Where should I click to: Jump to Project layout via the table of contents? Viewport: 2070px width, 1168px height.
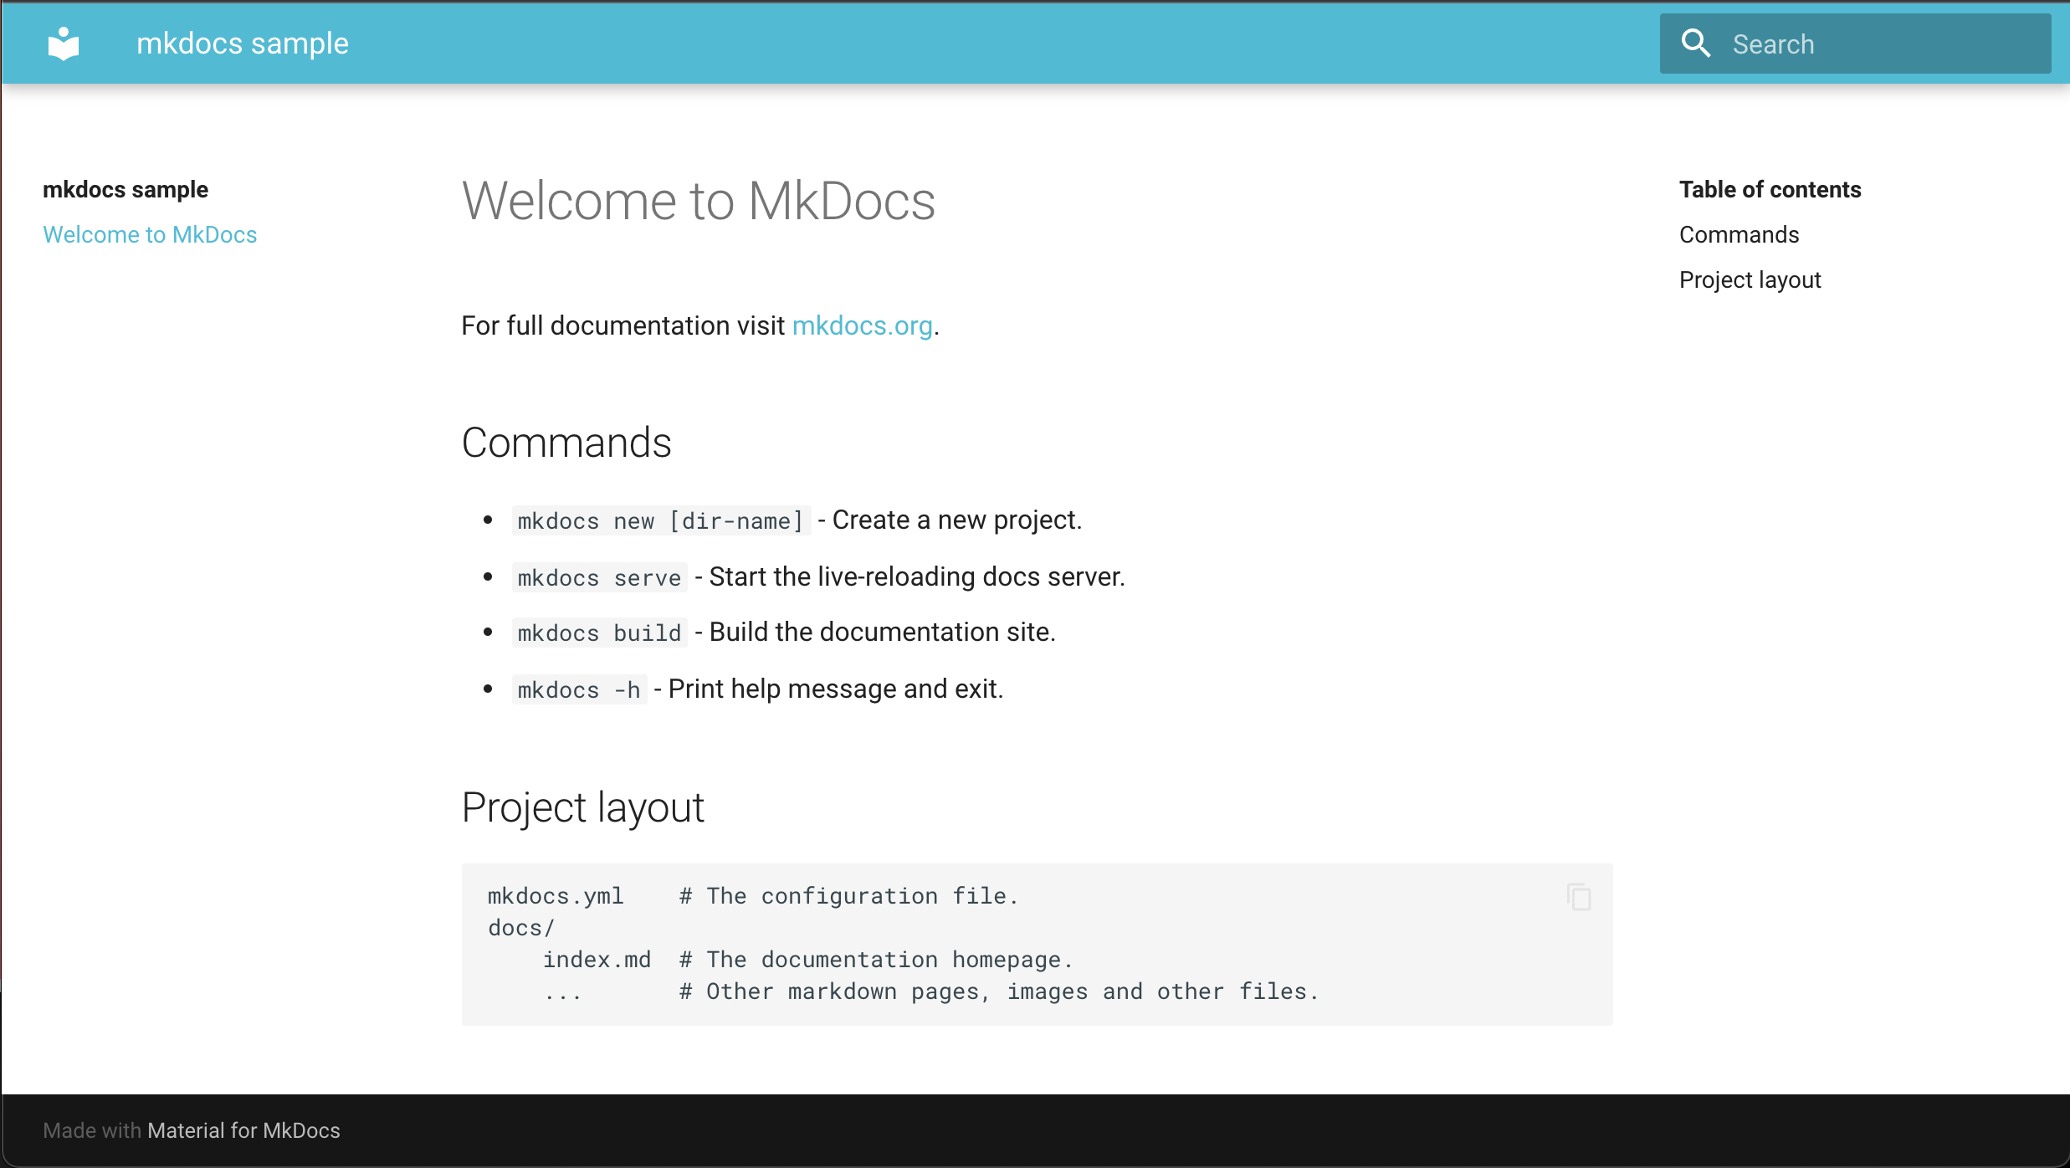[1750, 279]
